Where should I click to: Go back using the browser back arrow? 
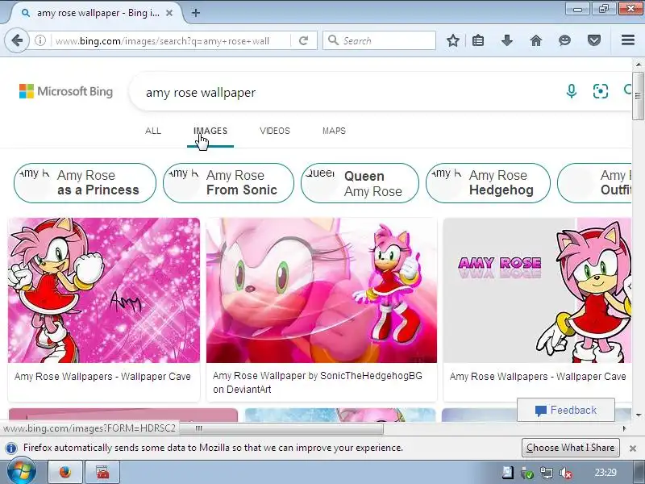(x=17, y=41)
